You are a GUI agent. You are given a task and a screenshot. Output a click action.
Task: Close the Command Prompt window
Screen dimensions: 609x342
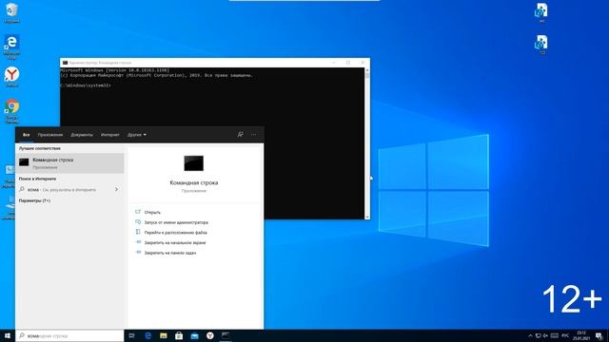363,63
